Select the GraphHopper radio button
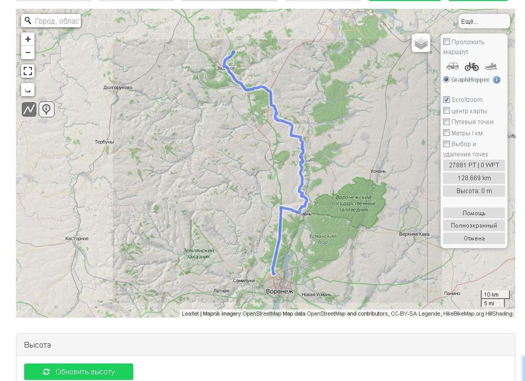Screen dimensions: 525x381 coord(446,79)
